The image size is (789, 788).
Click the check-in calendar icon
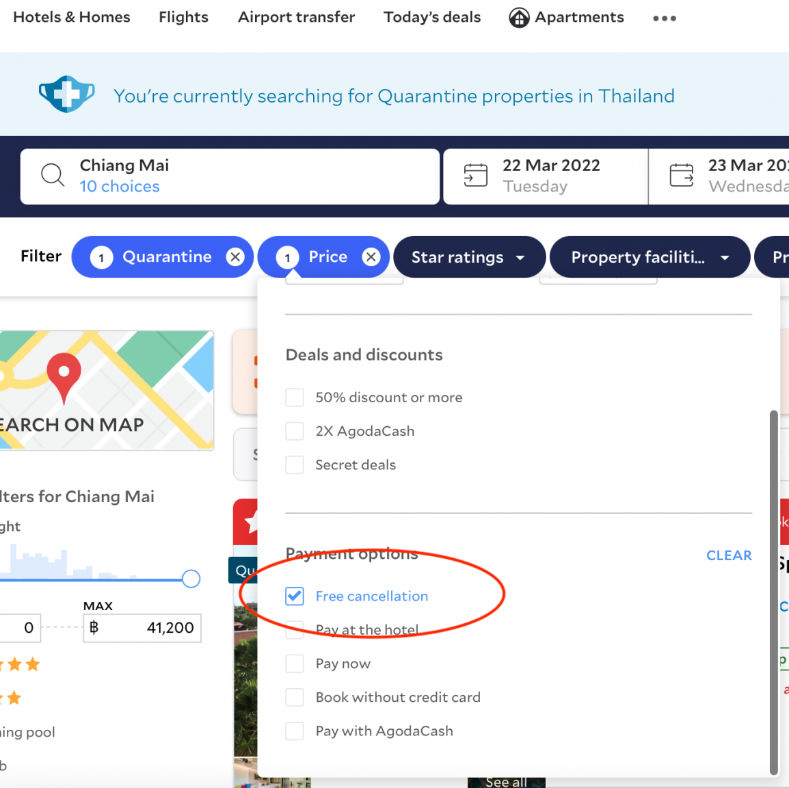[x=475, y=175]
